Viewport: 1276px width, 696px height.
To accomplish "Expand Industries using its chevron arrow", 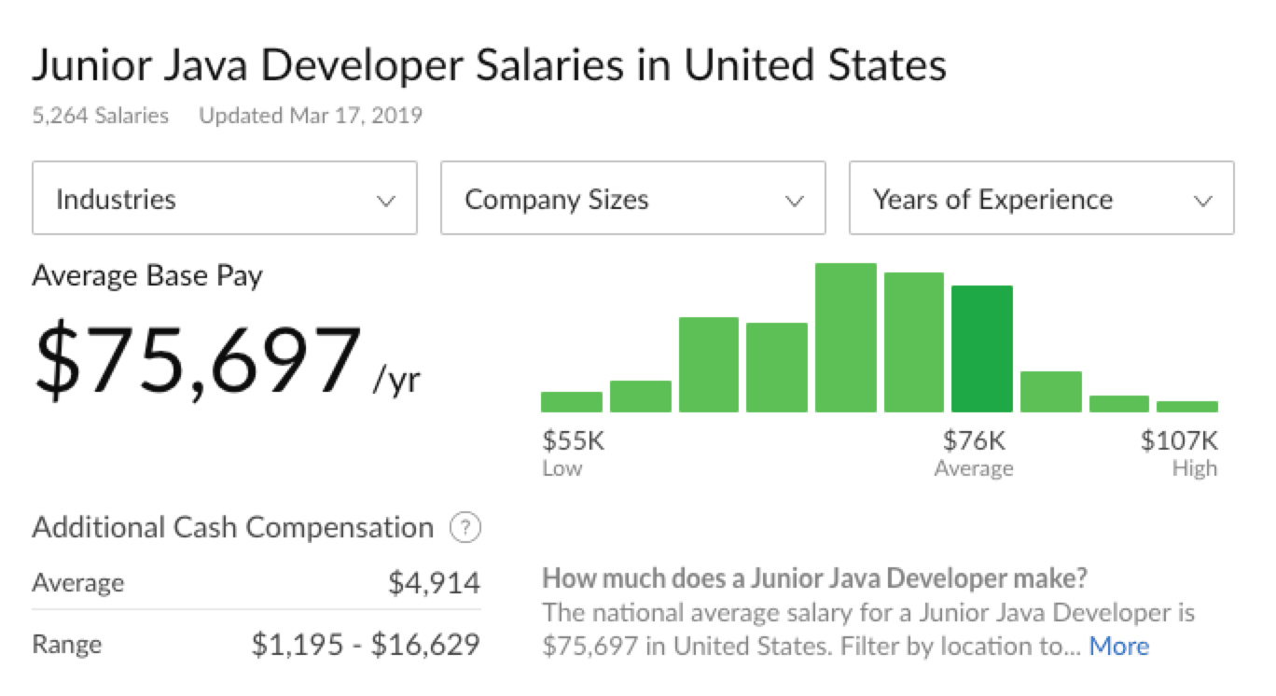I will point(388,199).
